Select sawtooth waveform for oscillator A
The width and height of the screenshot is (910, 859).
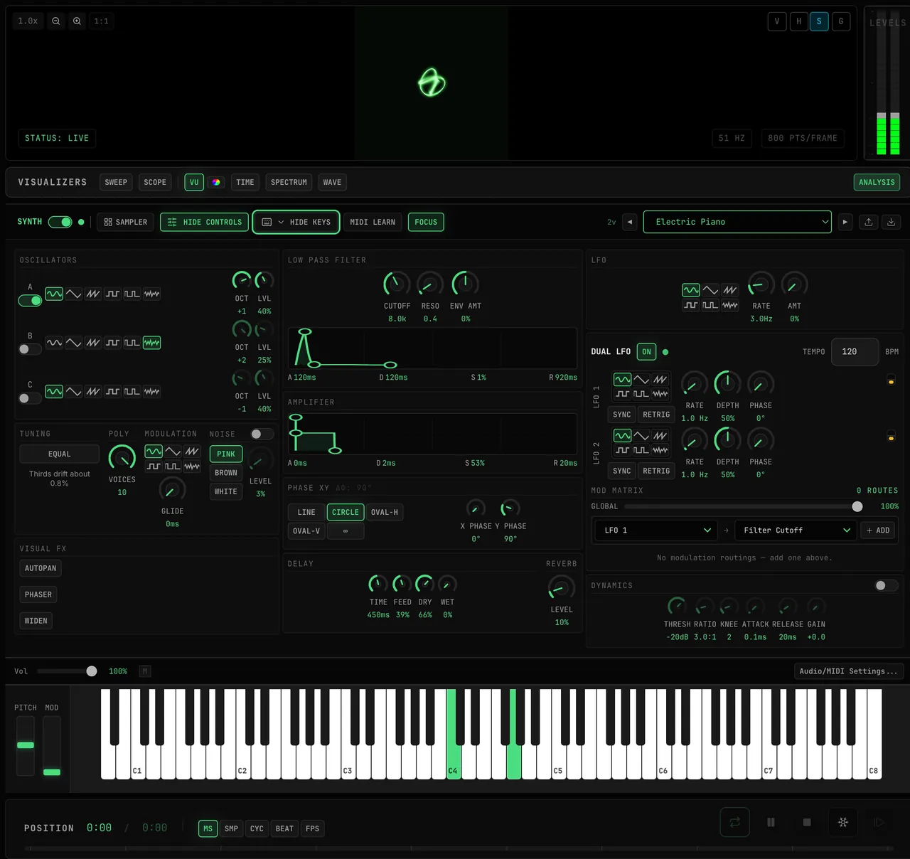93,294
